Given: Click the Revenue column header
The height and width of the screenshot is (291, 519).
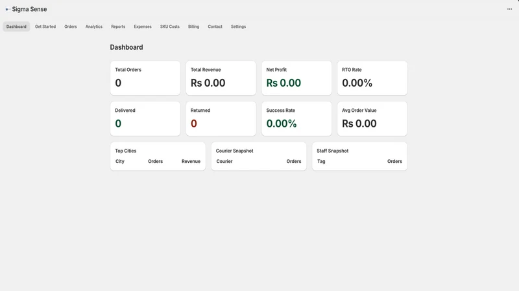Looking at the screenshot, I should pos(191,161).
